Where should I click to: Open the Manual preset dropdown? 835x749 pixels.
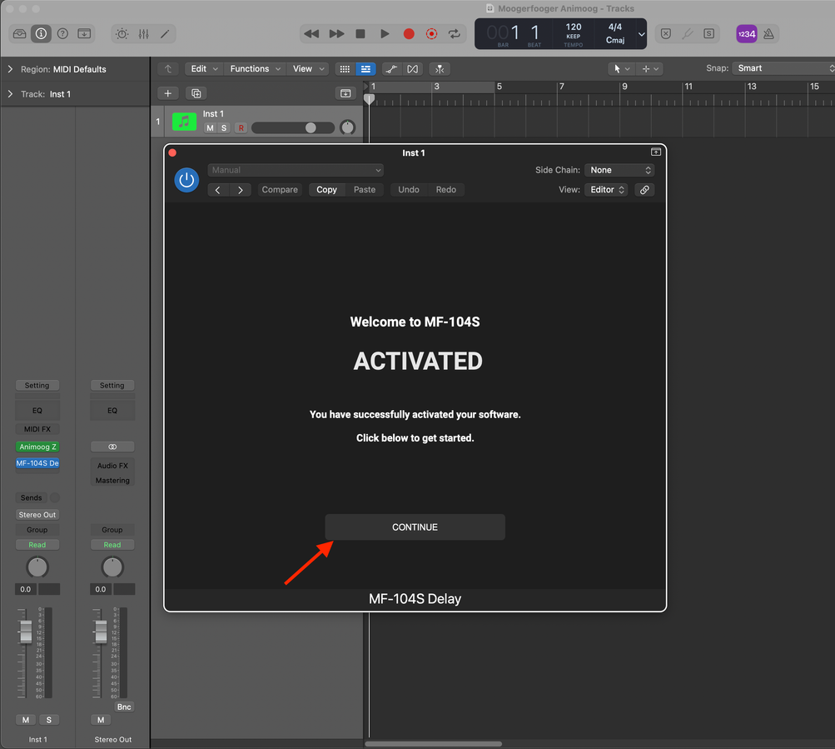click(x=296, y=170)
